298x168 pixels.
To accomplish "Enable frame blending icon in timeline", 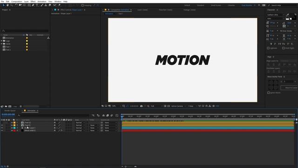I will [x=108, y=115].
